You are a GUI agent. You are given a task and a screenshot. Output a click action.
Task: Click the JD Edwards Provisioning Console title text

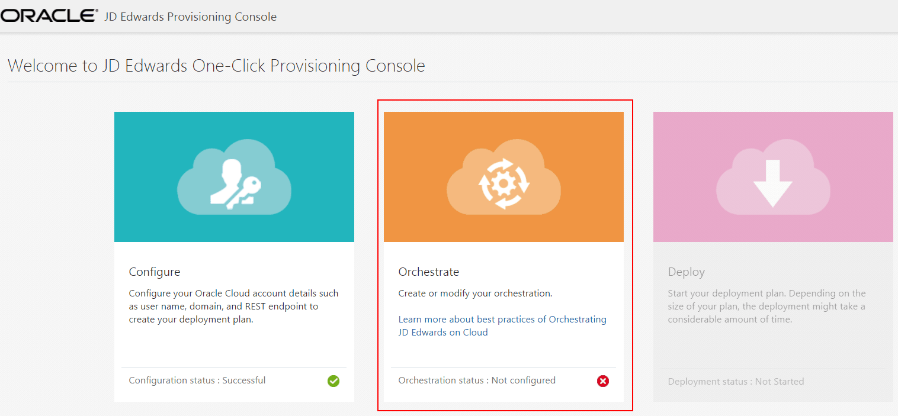pos(190,17)
